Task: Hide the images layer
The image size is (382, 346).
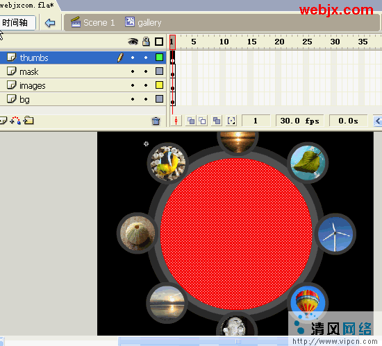Action: pos(133,85)
